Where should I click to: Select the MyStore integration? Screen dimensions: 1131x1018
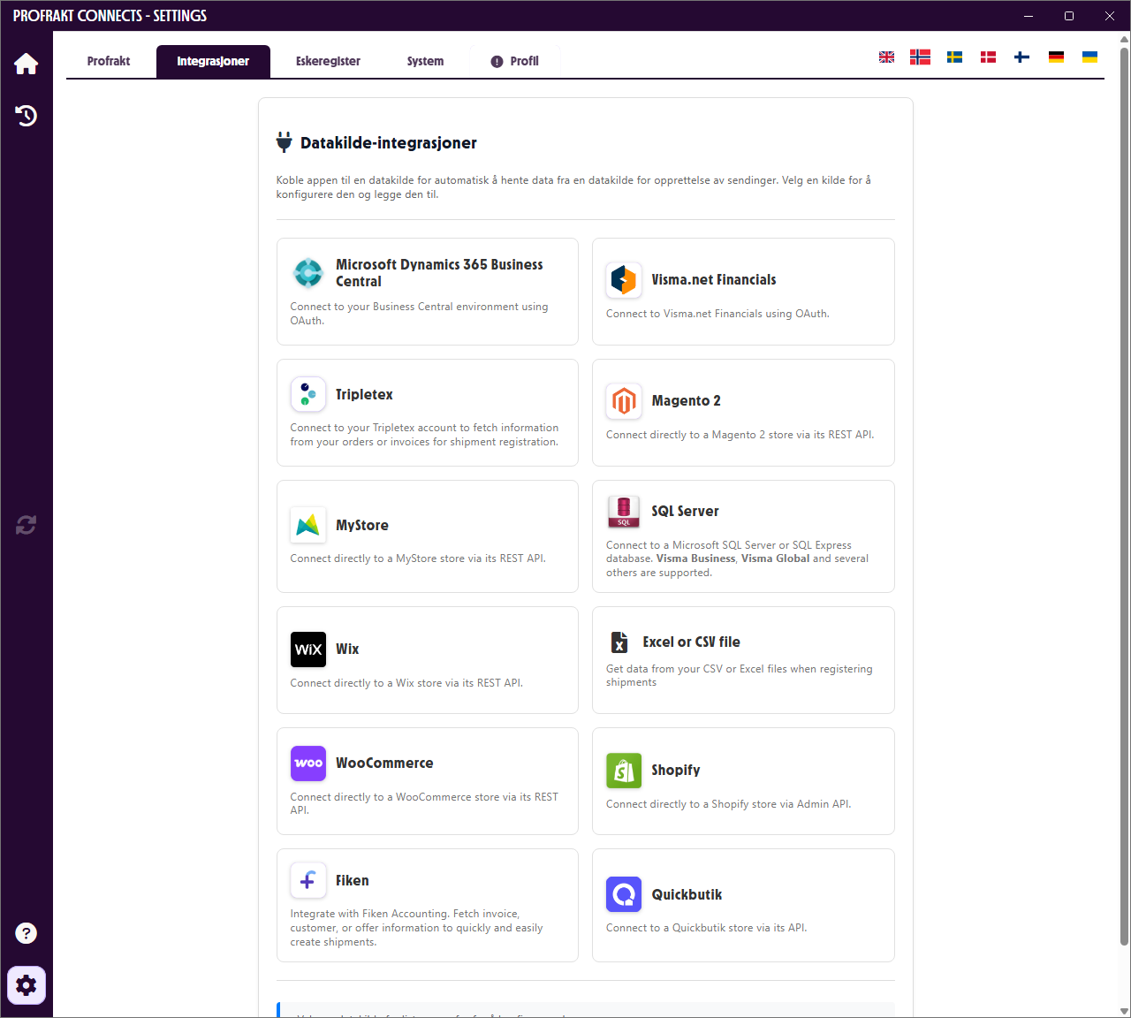pyautogui.click(x=427, y=536)
